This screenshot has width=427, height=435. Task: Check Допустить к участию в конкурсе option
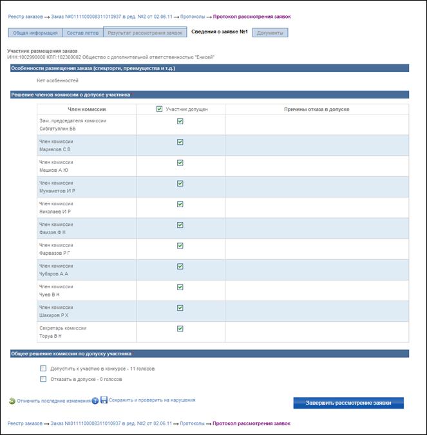coord(43,369)
